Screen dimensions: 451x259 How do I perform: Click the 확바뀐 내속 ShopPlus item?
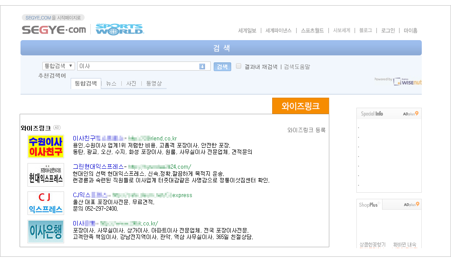(405, 244)
